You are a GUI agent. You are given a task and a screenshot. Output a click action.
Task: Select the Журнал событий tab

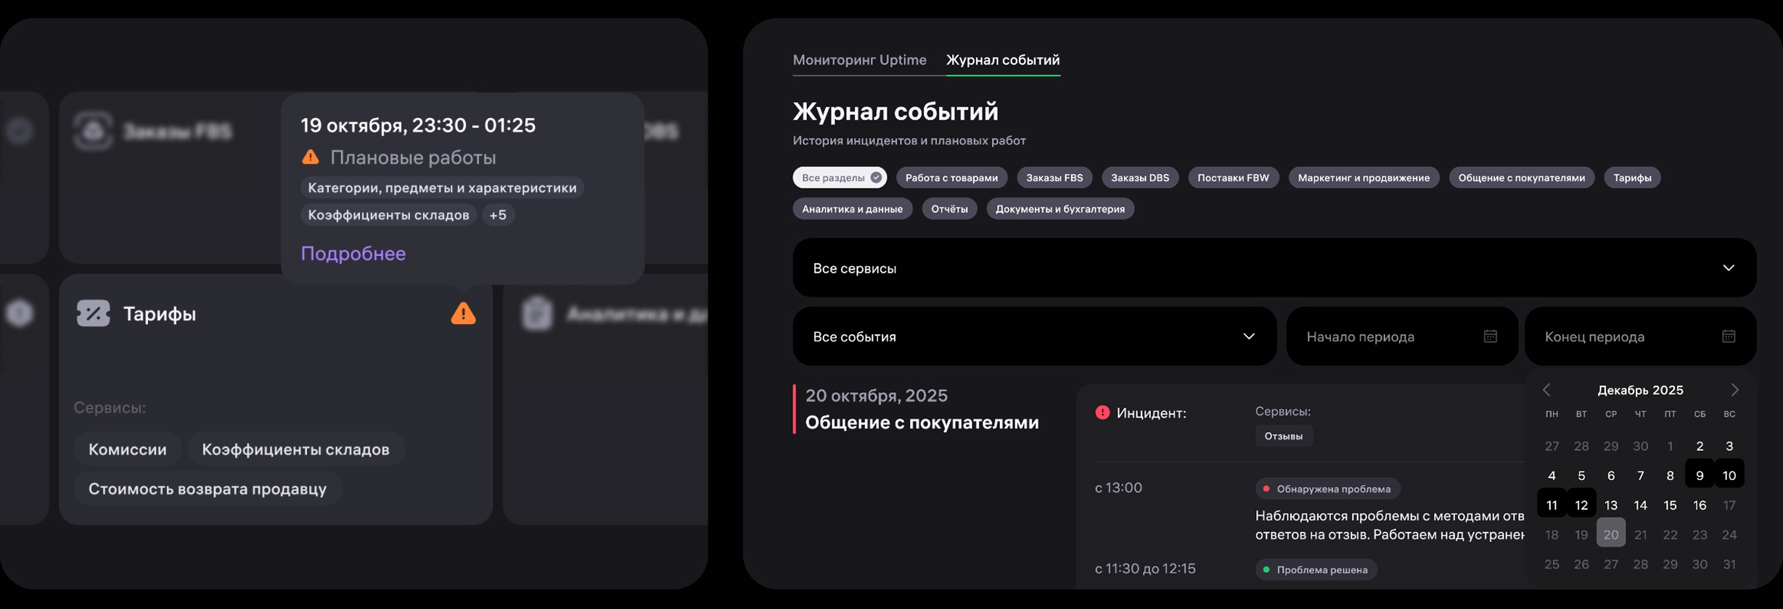click(x=1002, y=60)
